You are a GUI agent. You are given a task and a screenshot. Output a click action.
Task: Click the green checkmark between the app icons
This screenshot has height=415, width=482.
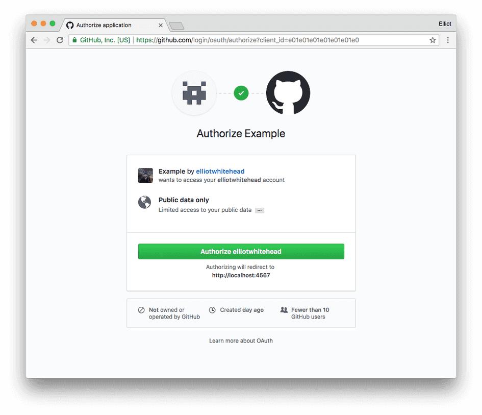point(241,93)
